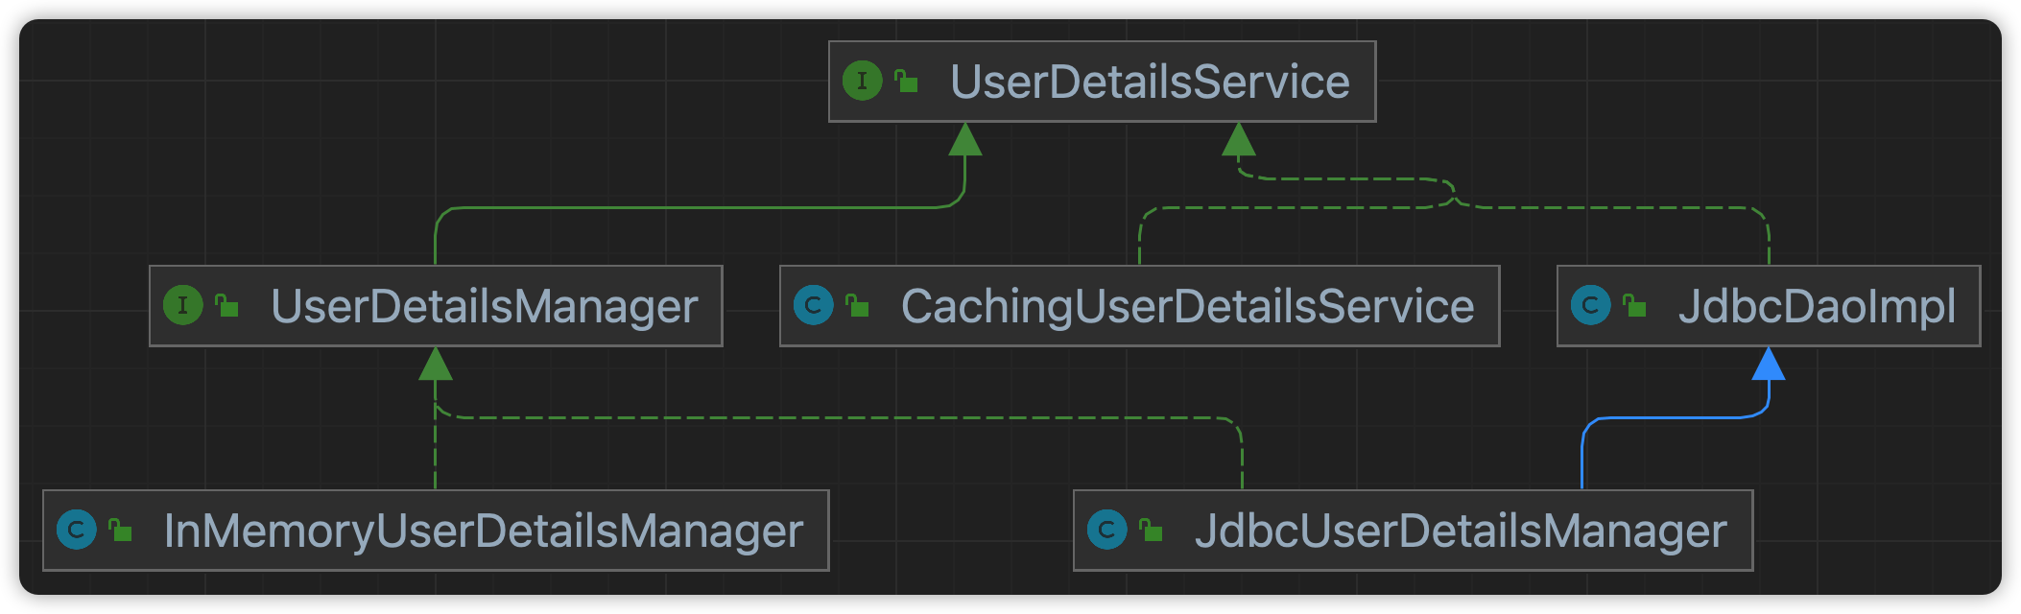Select the CachingUserDetailsService node label

pos(1188,307)
